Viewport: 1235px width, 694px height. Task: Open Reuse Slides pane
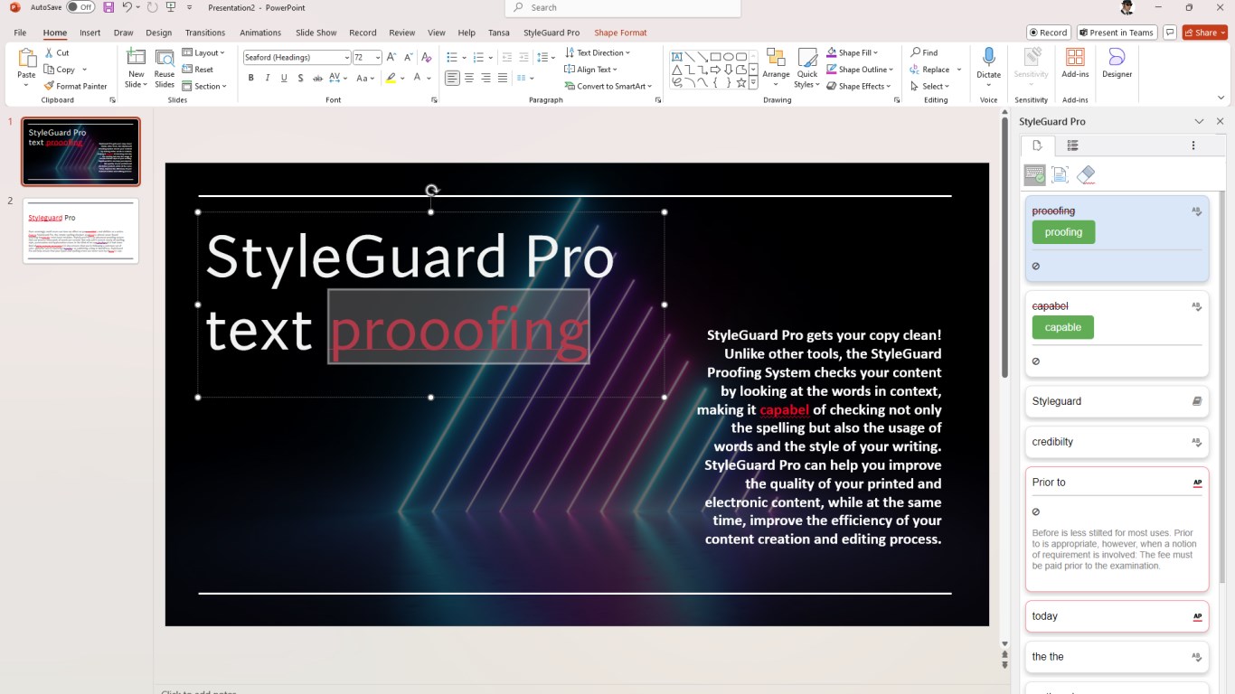point(165,68)
